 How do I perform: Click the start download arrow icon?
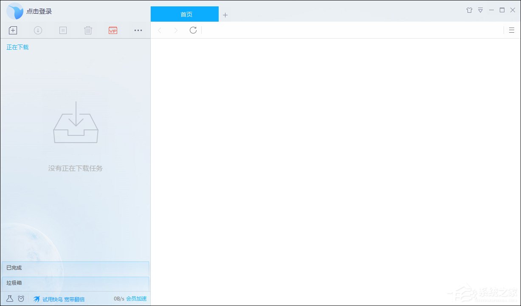coord(38,30)
